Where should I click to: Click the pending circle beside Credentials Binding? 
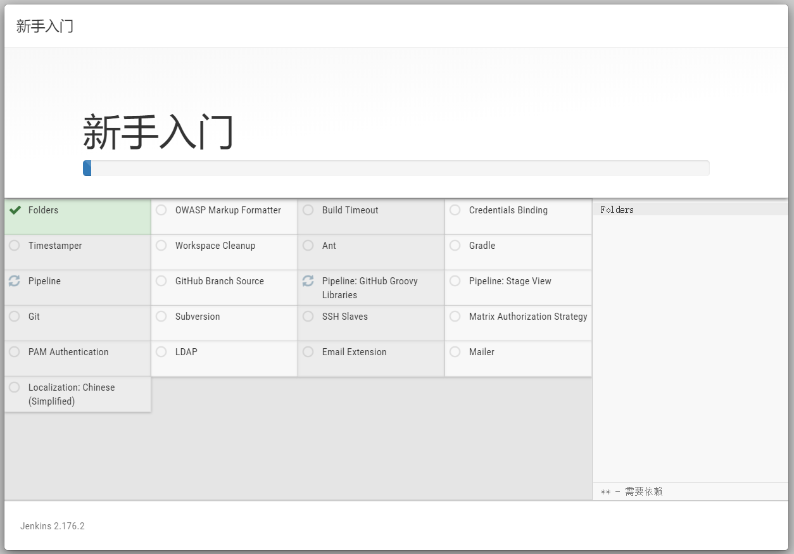click(x=455, y=210)
